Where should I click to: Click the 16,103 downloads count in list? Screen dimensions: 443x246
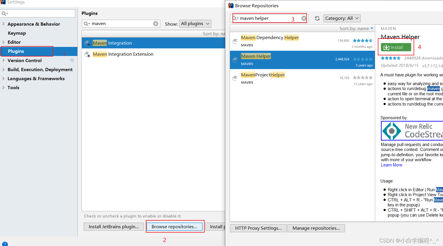344,78
